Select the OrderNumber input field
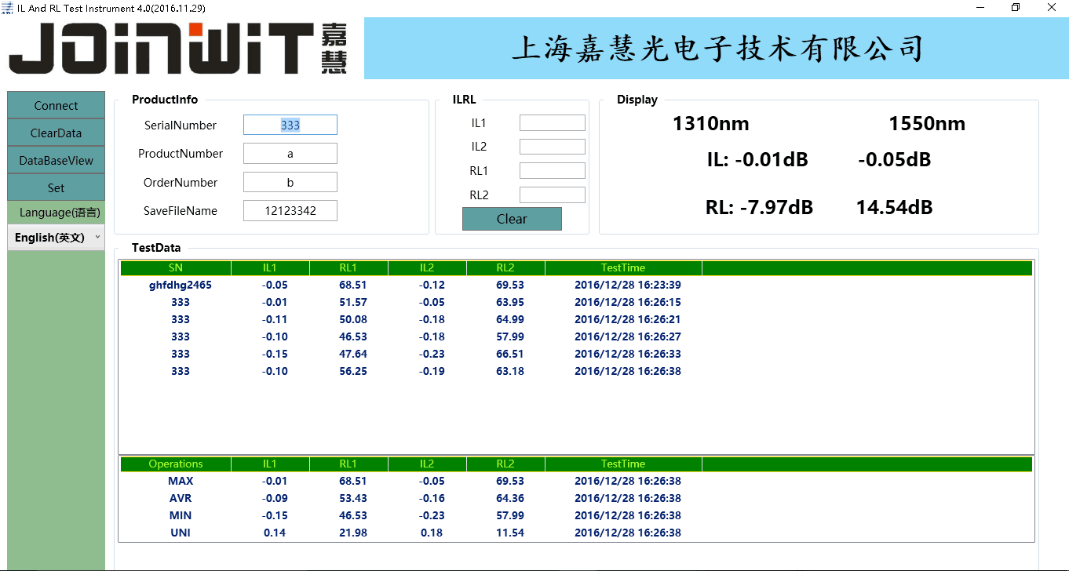This screenshot has width=1069, height=571. (290, 182)
